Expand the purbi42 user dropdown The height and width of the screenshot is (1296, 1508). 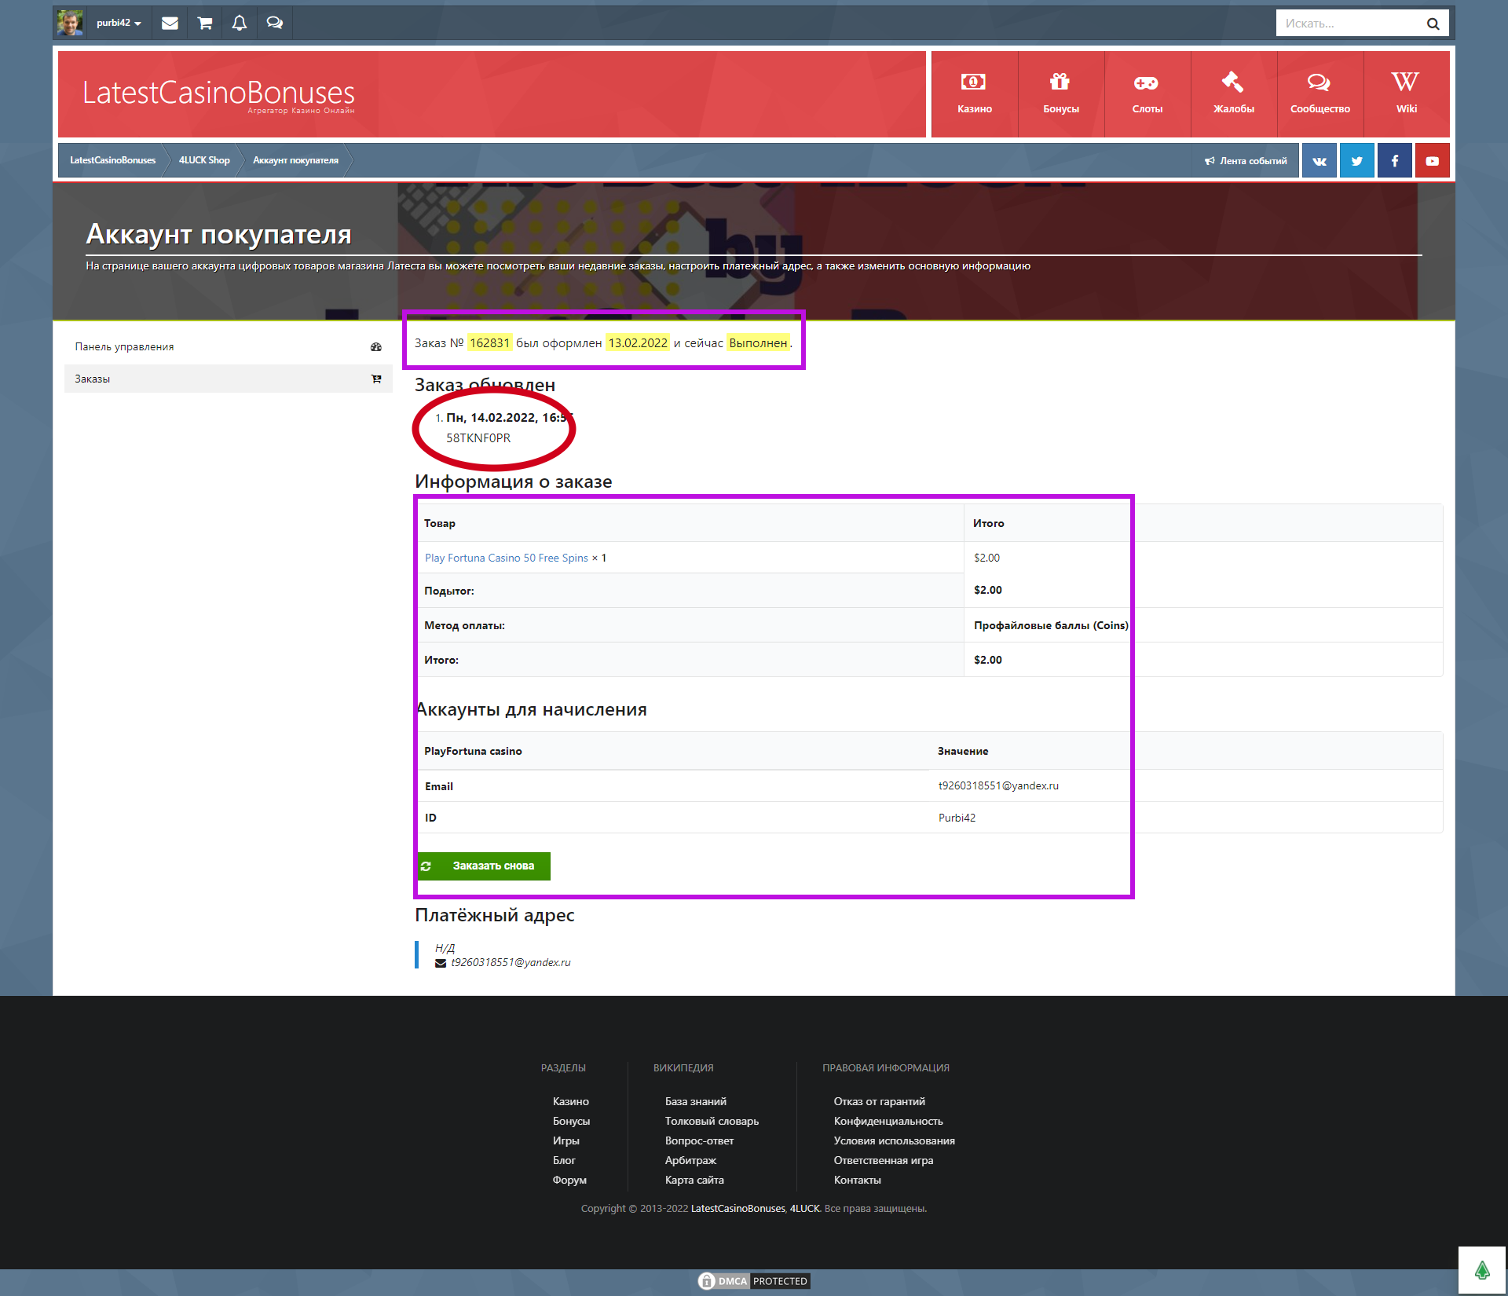tap(119, 23)
